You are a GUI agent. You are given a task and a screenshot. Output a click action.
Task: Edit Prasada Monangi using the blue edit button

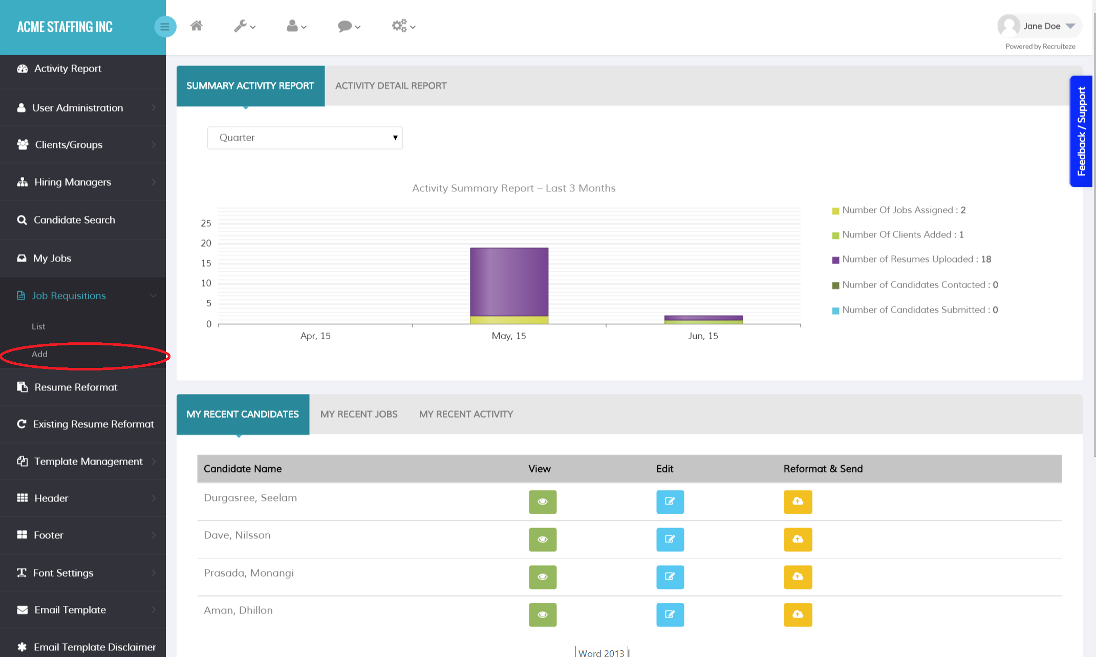(x=670, y=577)
